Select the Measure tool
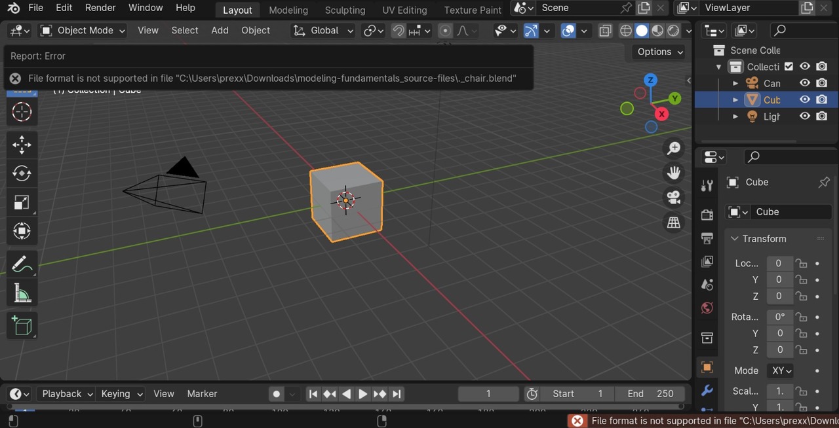This screenshot has height=428, width=839. tap(22, 293)
